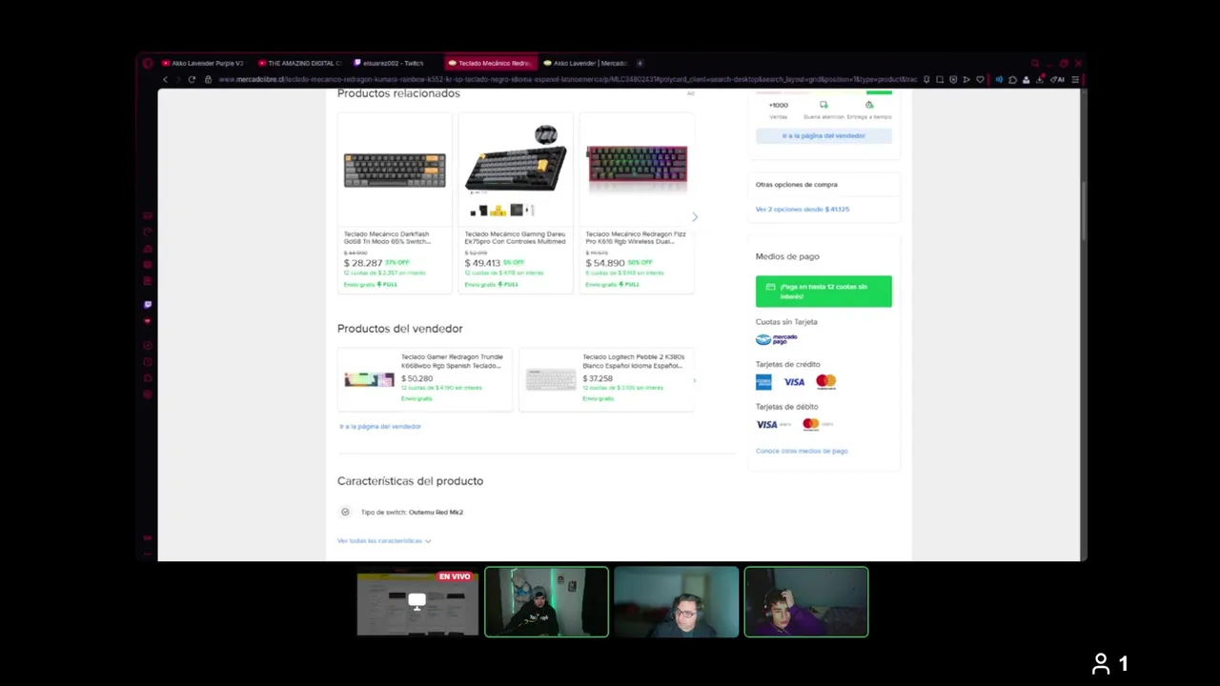Screen dimensions: 1220x686
Task: Click Mastercard logo under Tarjetas de crédito
Action: 826,381
